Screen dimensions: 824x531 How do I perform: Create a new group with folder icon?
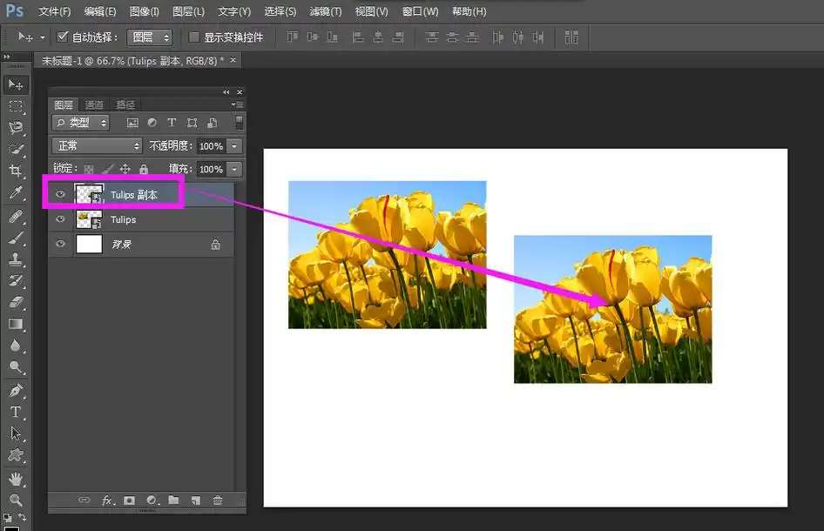coord(173,501)
